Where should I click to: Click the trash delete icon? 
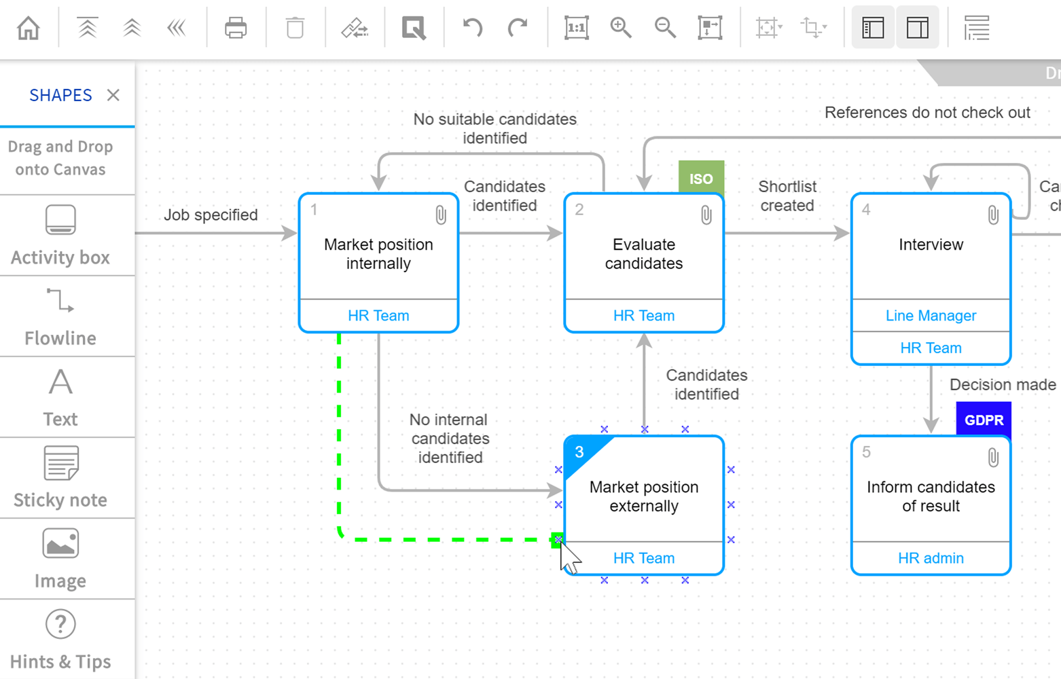(x=295, y=29)
